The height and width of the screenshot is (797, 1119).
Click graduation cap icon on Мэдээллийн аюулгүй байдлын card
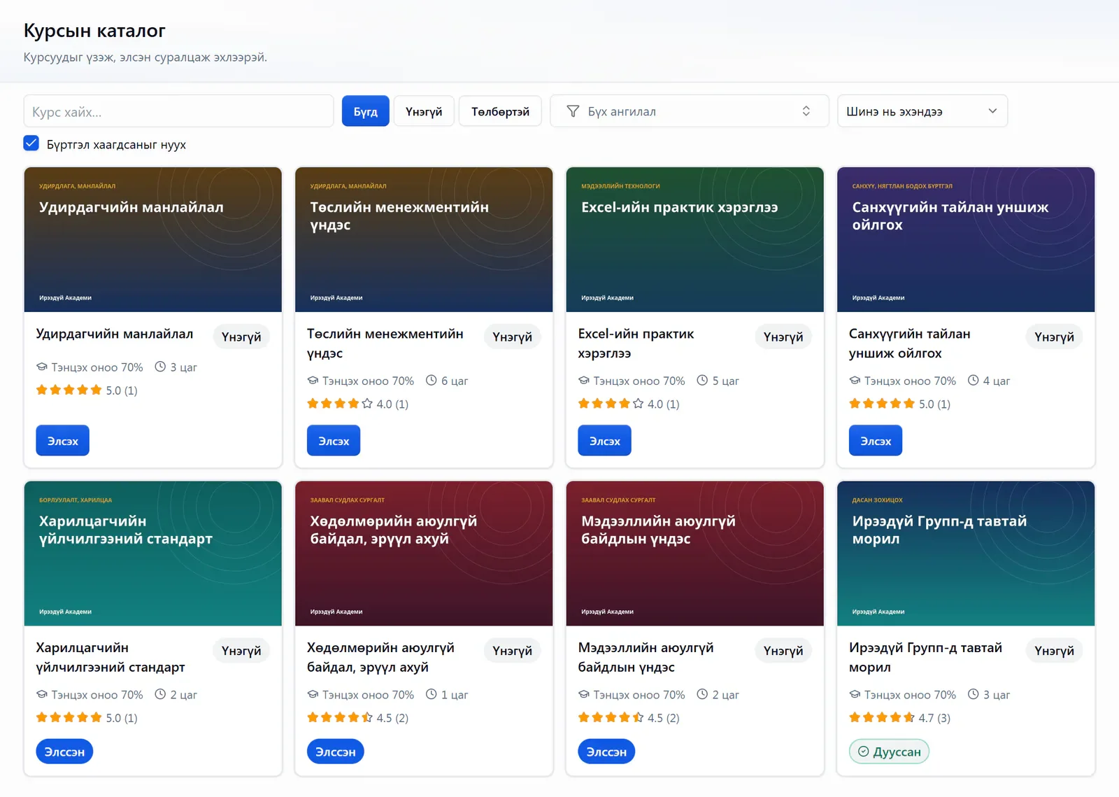coord(584,694)
